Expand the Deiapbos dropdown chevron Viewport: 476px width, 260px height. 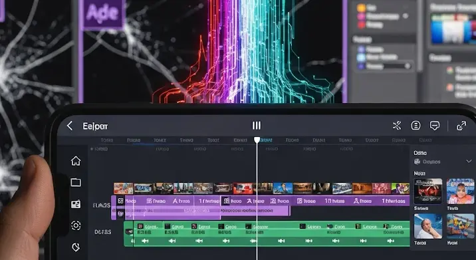469,162
